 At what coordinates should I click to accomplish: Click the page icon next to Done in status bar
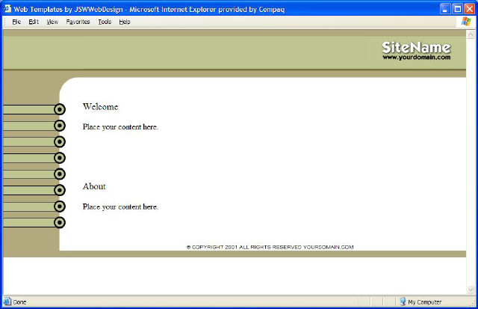click(x=7, y=302)
